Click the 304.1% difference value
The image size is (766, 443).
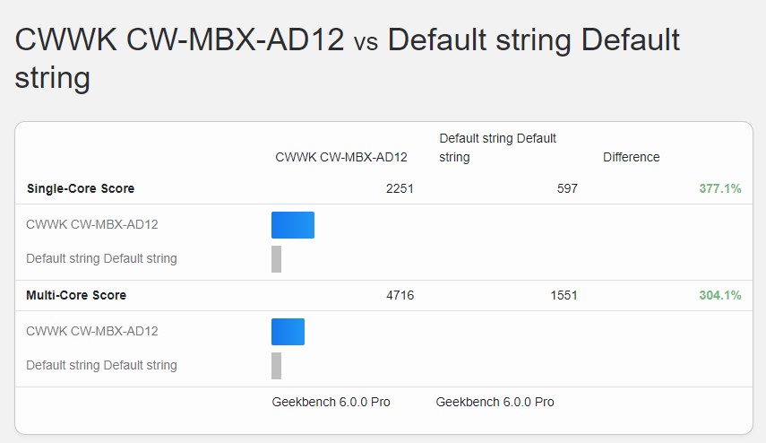coord(719,295)
